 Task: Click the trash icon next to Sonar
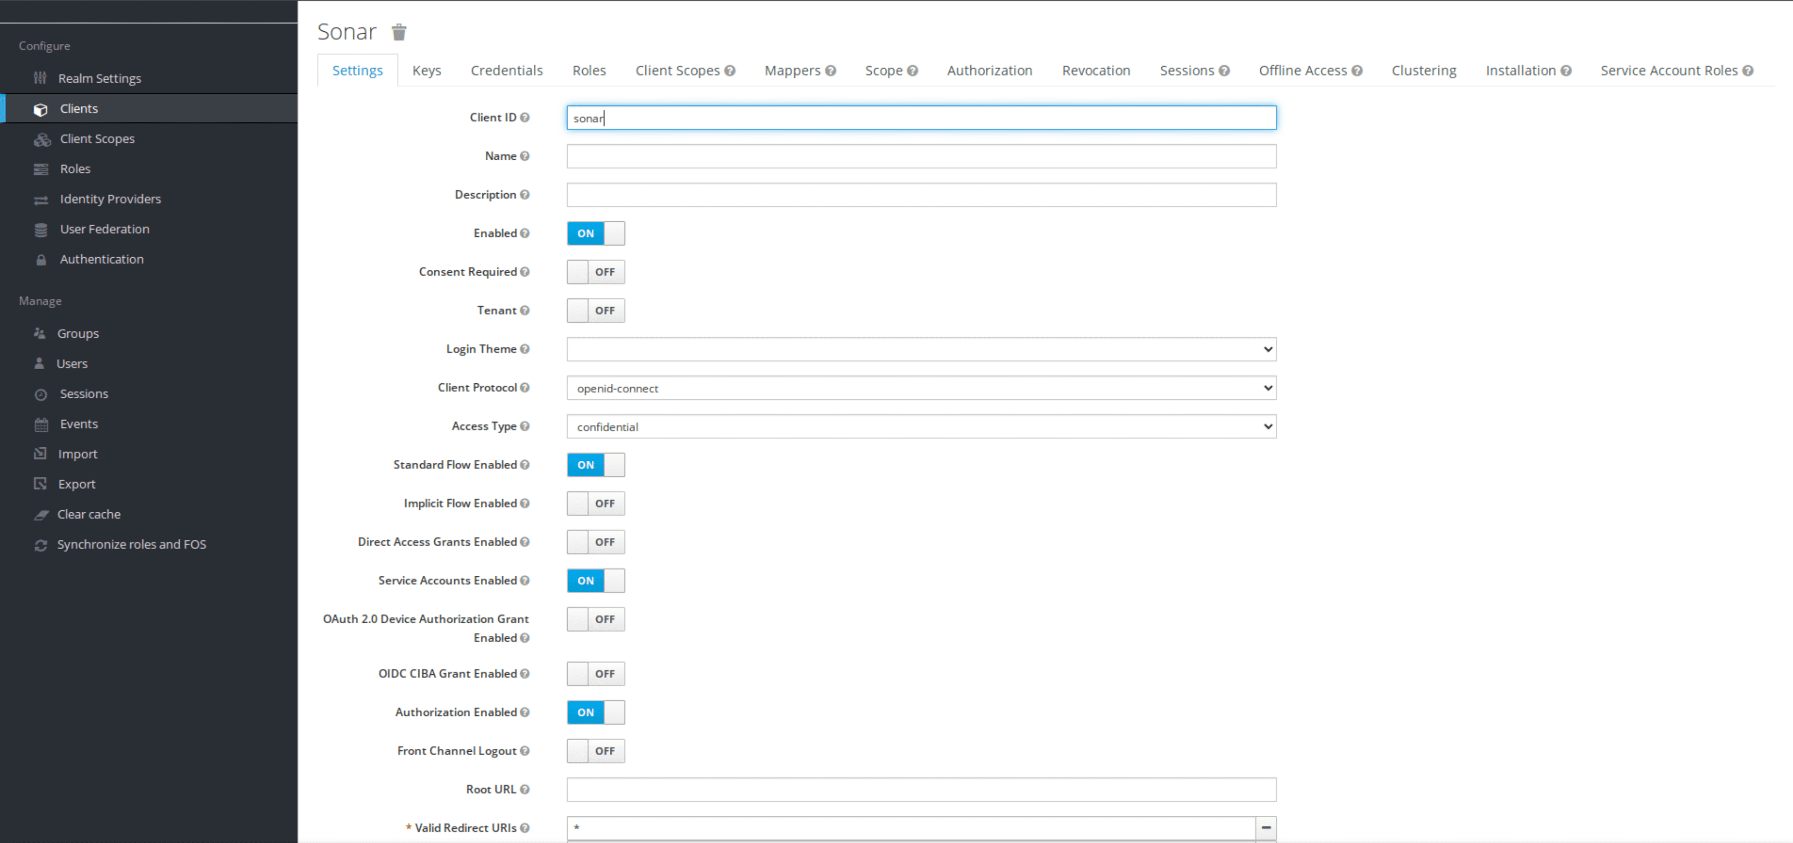(399, 32)
